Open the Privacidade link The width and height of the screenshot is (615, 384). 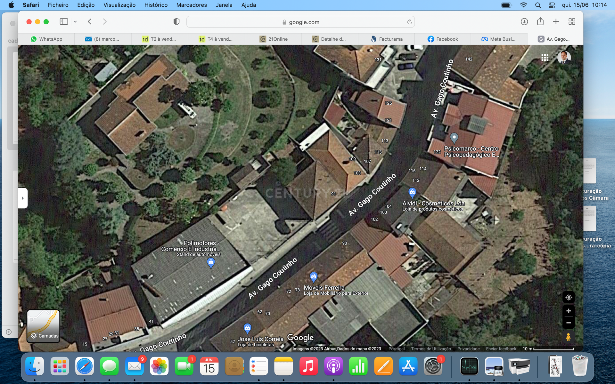[468, 349]
